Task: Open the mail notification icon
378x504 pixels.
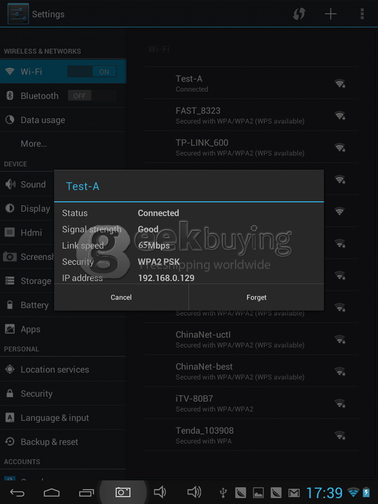Action: coord(294,493)
